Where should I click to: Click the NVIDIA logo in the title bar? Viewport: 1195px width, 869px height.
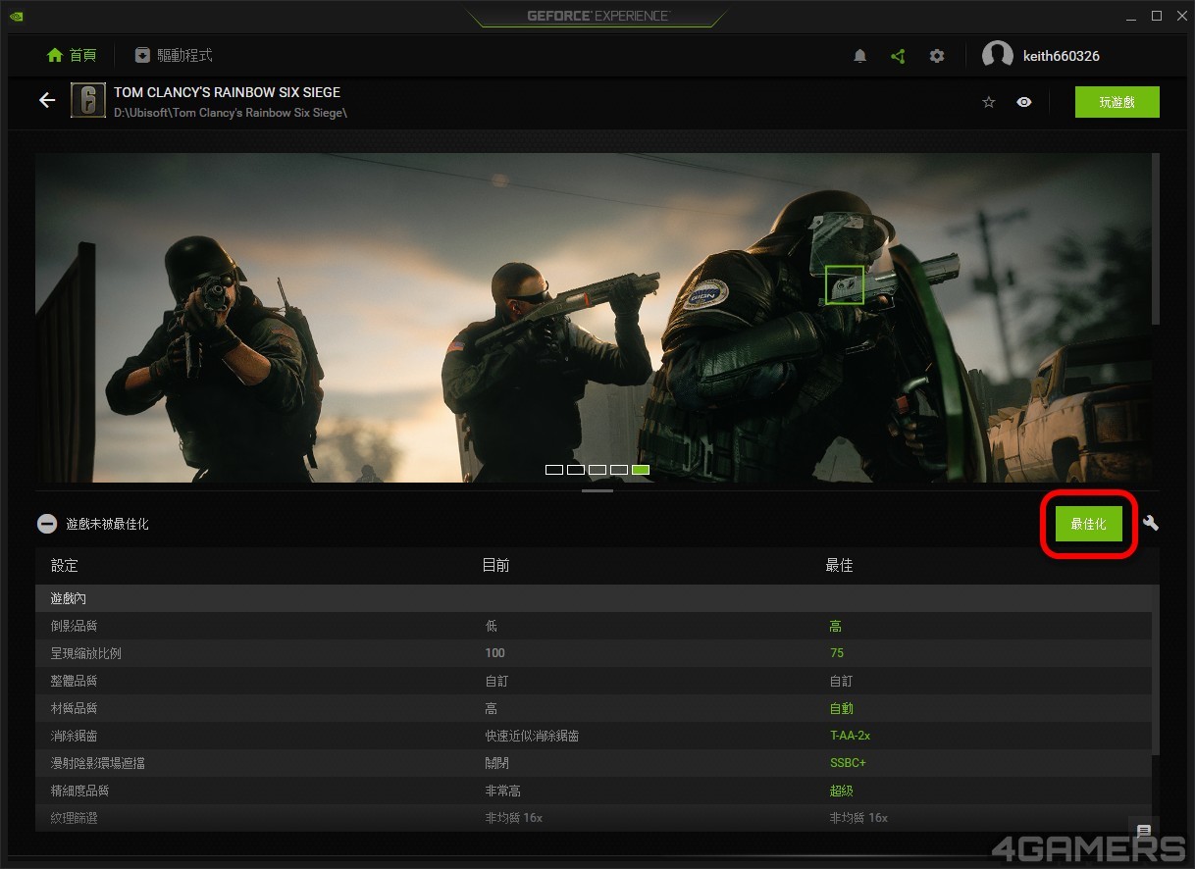(17, 16)
